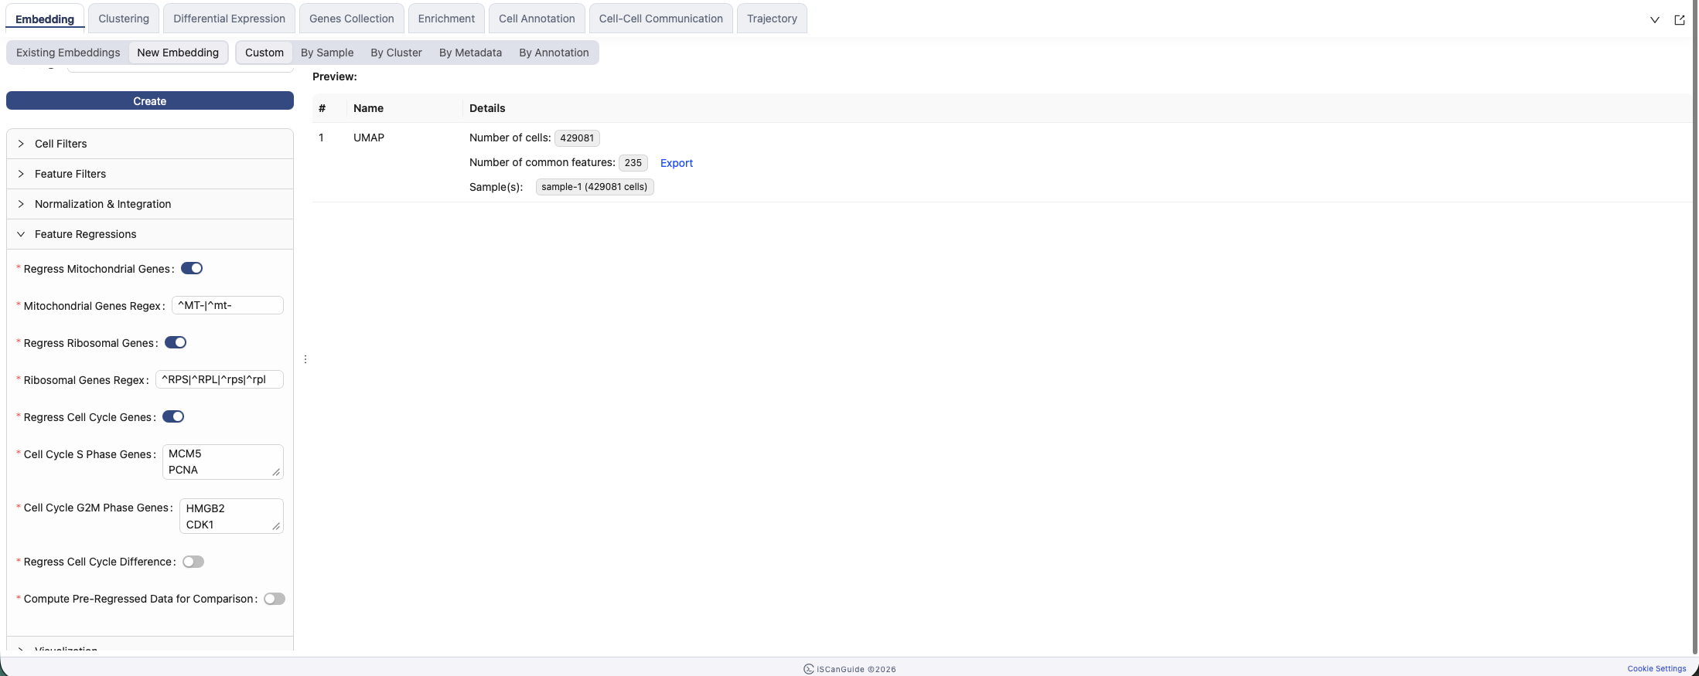1699x676 pixels.
Task: Toggle Regress Cell Cycle Genes switch
Action: [x=173, y=416]
